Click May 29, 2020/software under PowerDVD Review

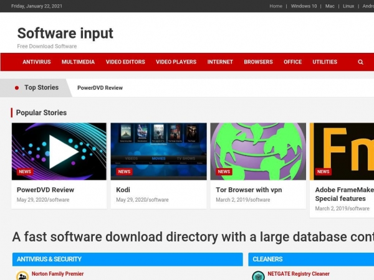coord(43,200)
